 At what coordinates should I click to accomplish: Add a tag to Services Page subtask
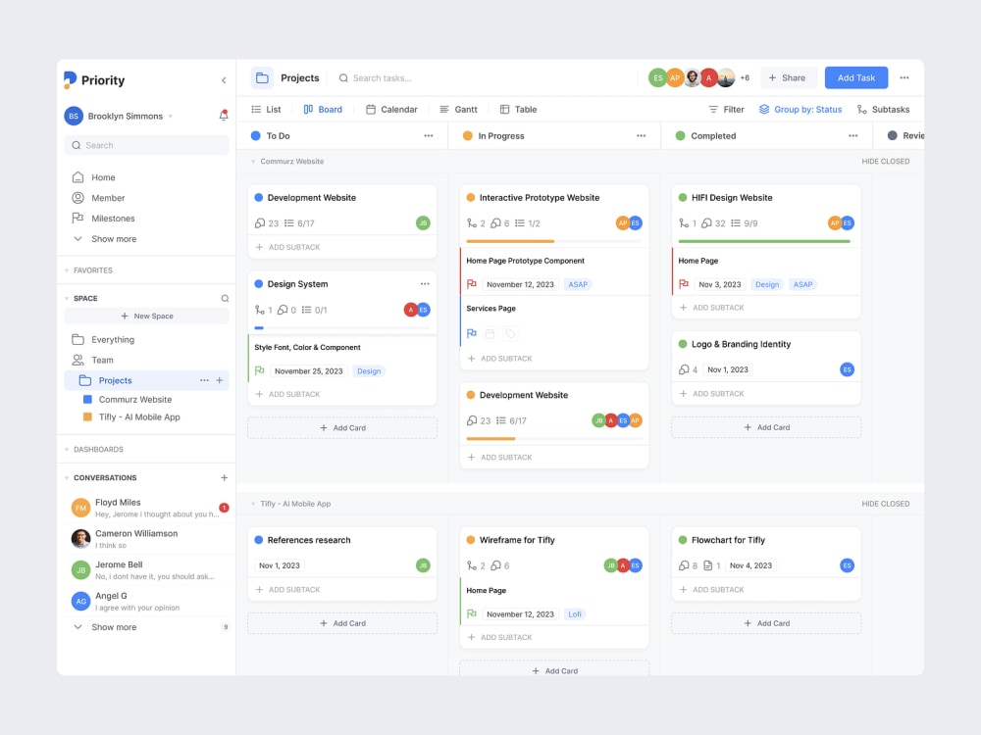coord(510,334)
